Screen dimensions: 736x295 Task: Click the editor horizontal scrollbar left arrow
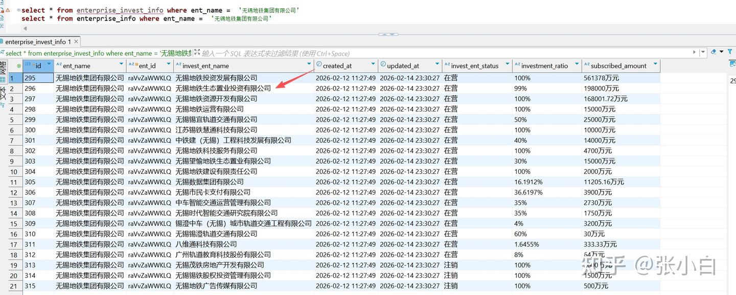tap(25, 29)
